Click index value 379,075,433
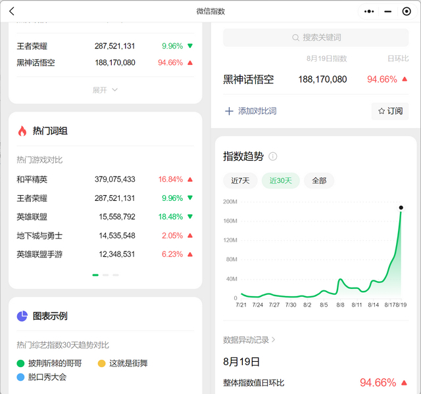Screen dimensions: 421x394 tap(115, 179)
